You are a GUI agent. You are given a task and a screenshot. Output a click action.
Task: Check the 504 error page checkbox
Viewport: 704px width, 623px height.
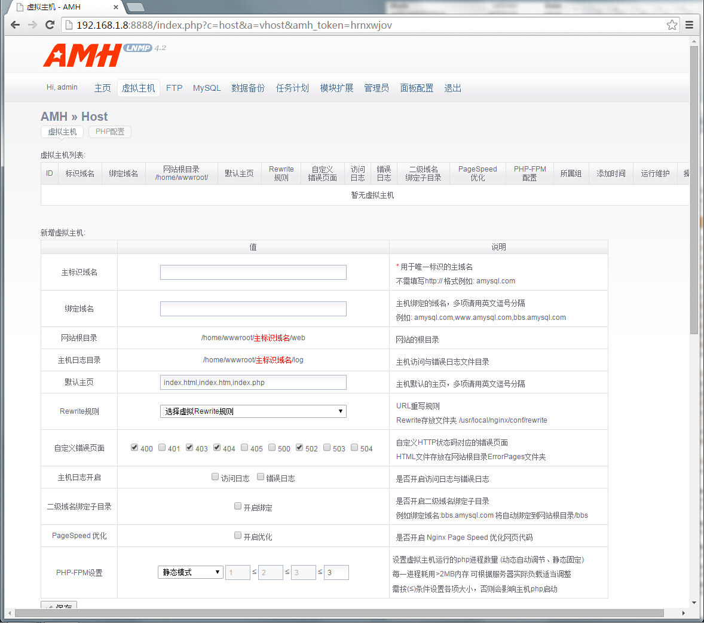pyautogui.click(x=354, y=447)
